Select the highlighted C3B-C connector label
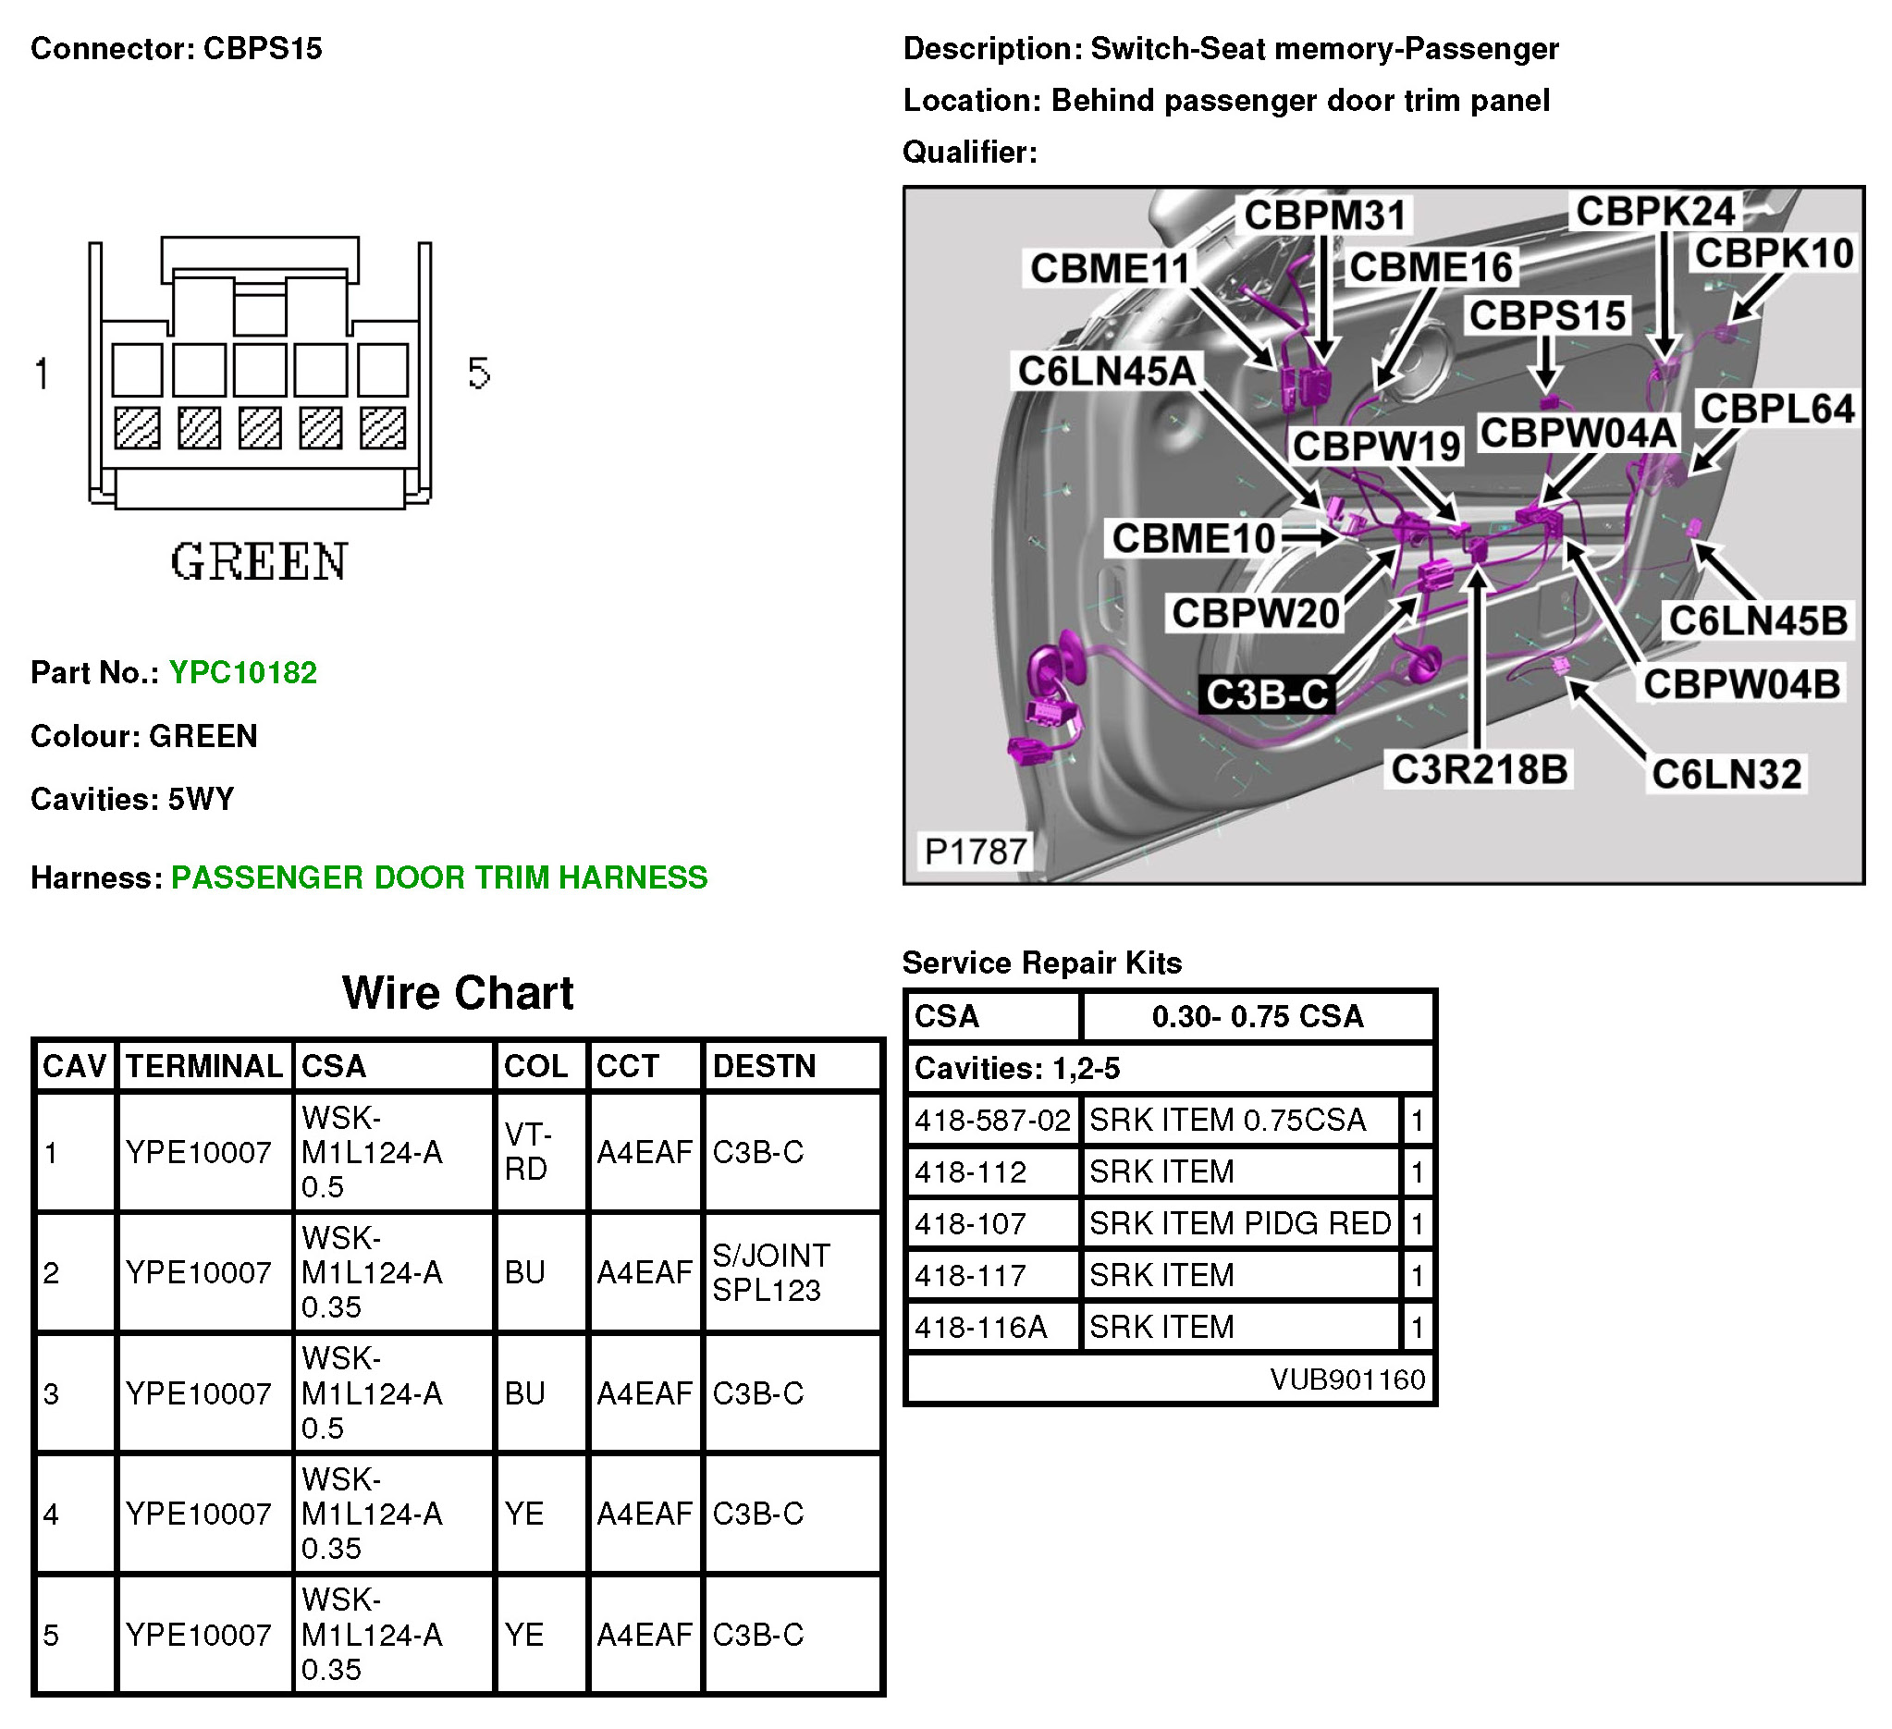This screenshot has height=1729, width=1892. coord(1266,695)
